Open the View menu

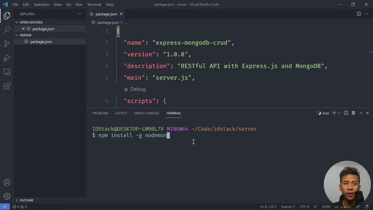pos(58,5)
